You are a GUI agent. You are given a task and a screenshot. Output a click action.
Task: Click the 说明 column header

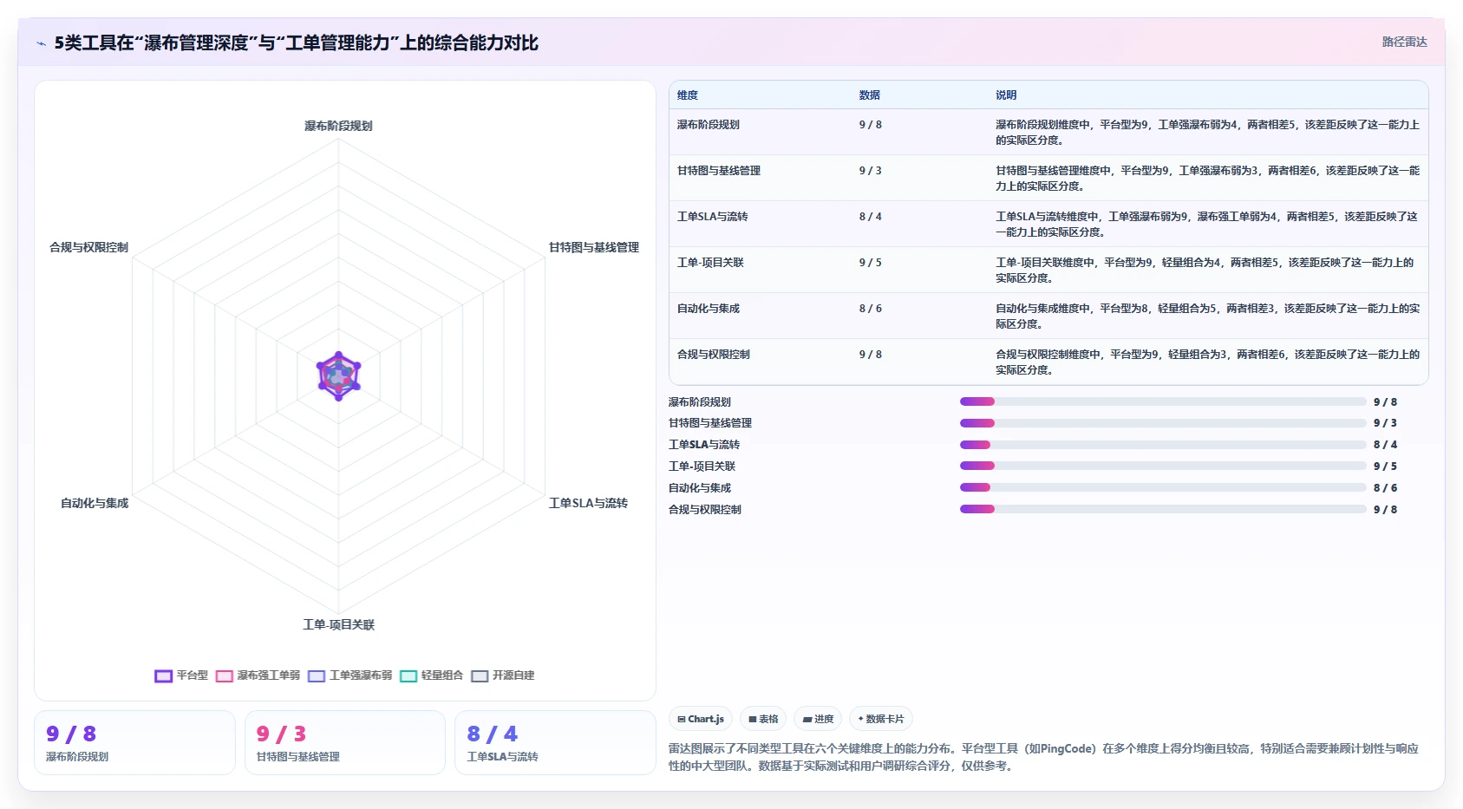[x=1006, y=95]
